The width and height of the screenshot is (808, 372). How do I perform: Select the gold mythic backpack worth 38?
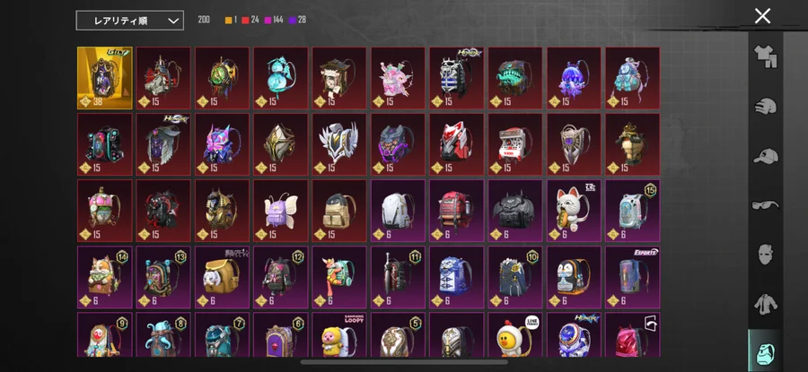[x=105, y=78]
